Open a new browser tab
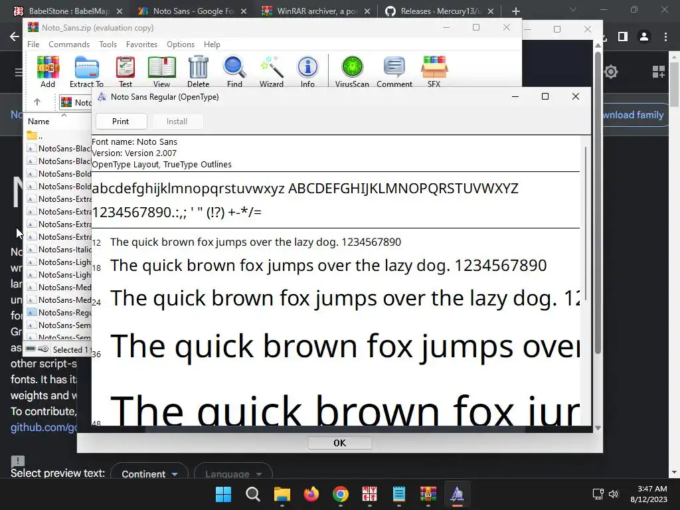Image resolution: width=680 pixels, height=510 pixels. point(515,11)
